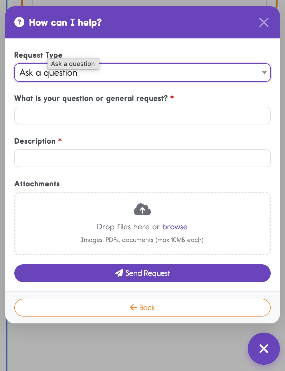Click the question mark icon in the header
The height and width of the screenshot is (371, 285).
pos(19,22)
